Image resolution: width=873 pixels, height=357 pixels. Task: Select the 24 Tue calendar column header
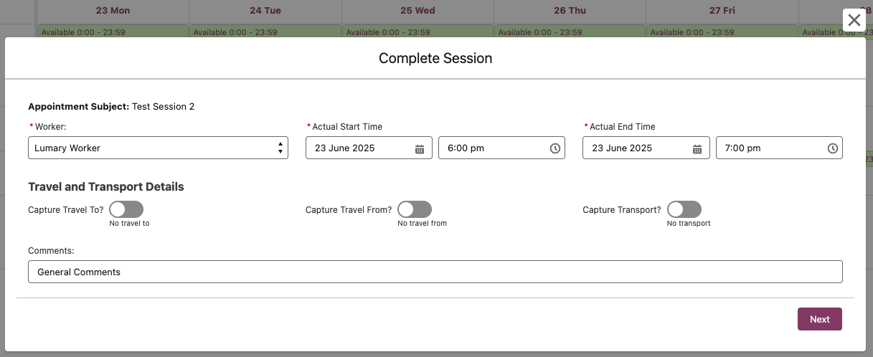265,11
